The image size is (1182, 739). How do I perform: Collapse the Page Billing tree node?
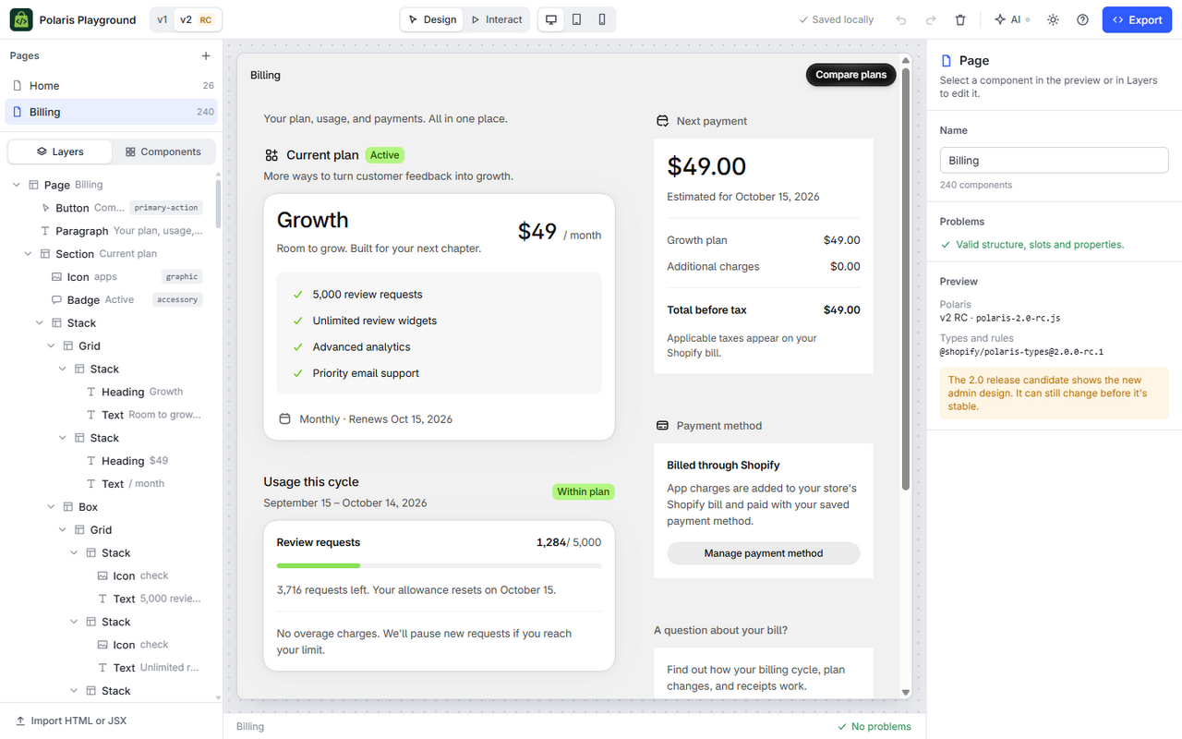point(17,185)
